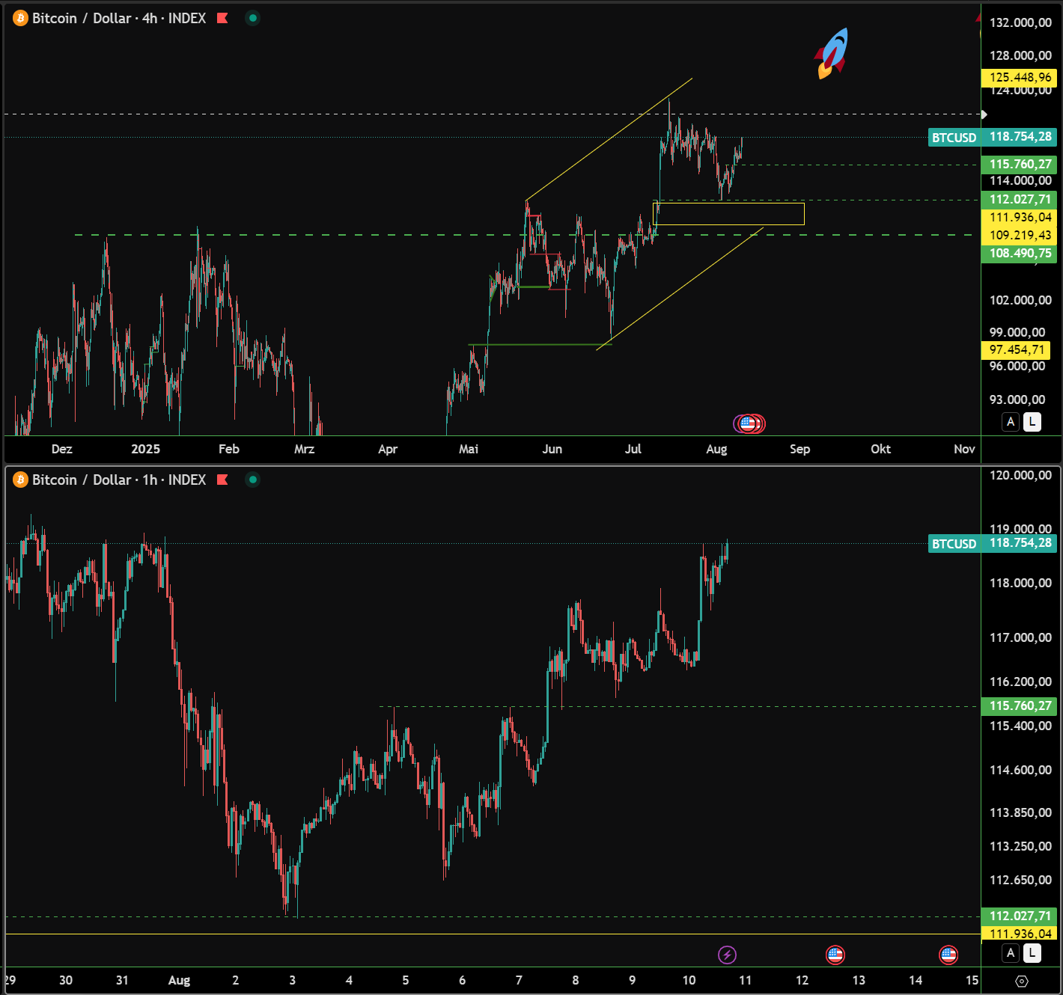
Task: Select the green 112.027,71 label on the 1h axis
Action: (x=1018, y=916)
